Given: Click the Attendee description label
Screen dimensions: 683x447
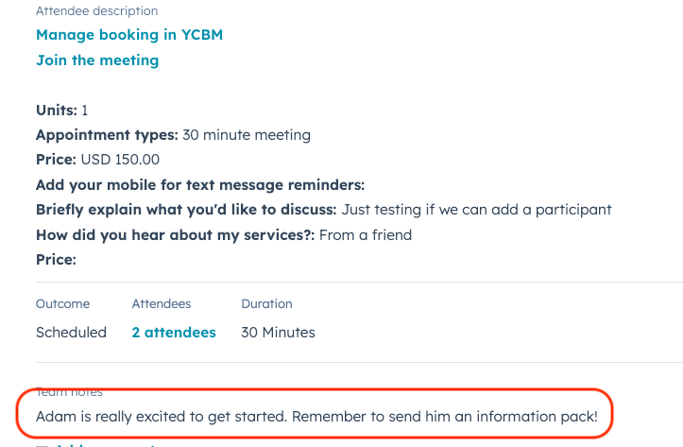Looking at the screenshot, I should 96,11.
